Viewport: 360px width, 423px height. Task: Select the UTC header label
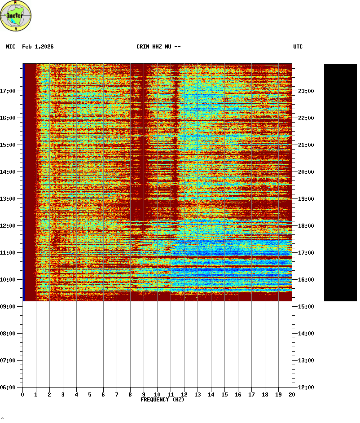298,47
